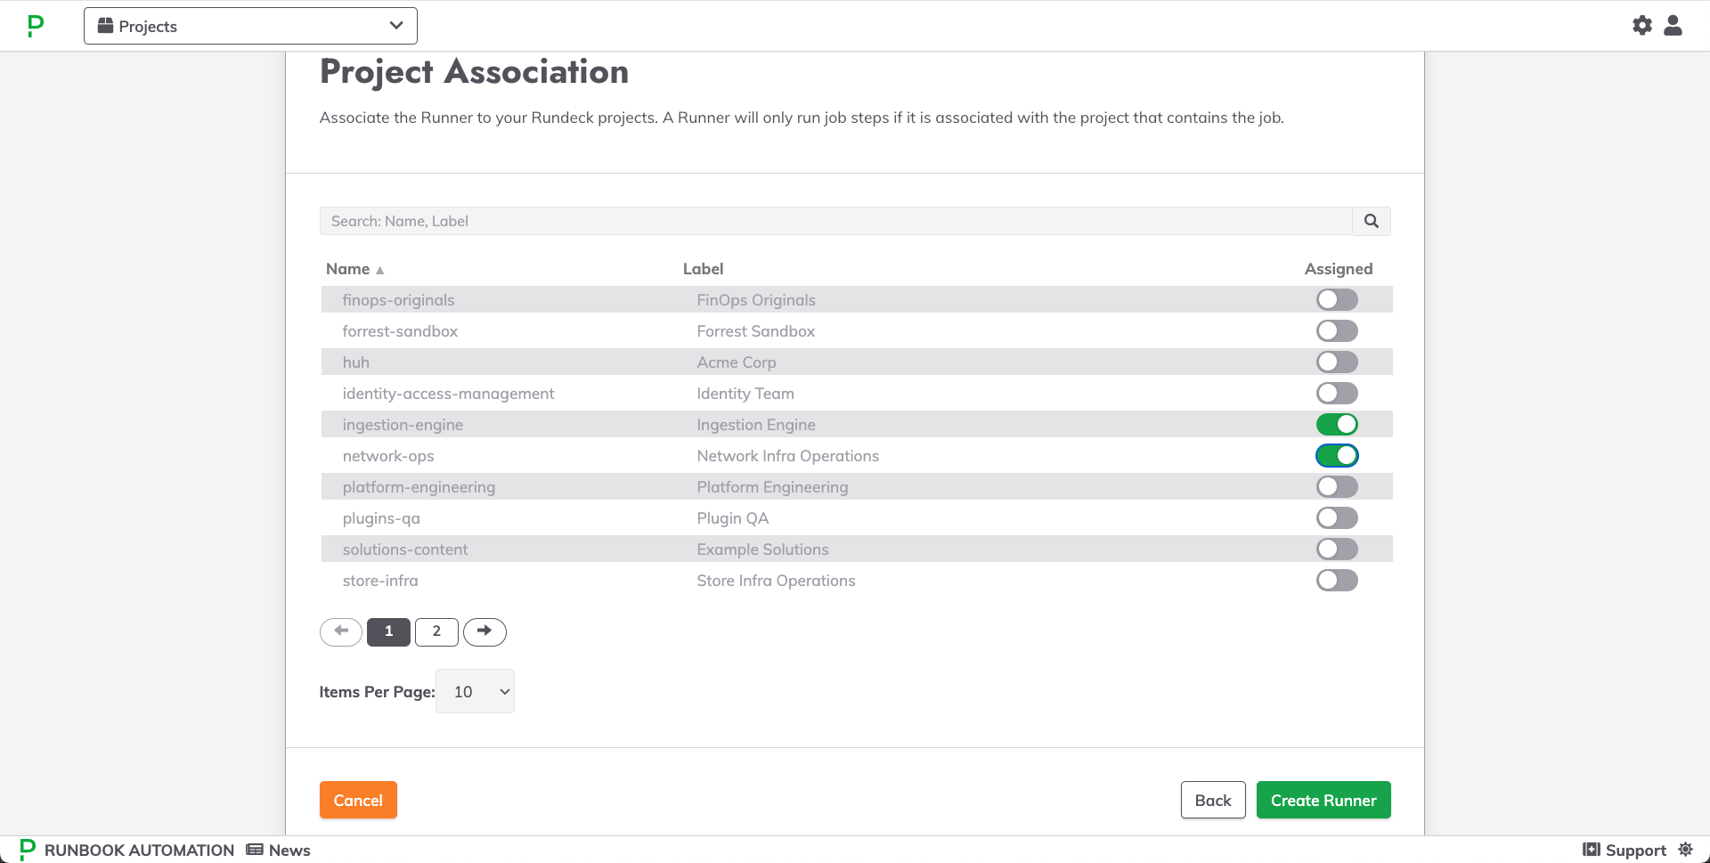1710x863 pixels.
Task: Switch to page 2 of projects
Action: pyautogui.click(x=436, y=631)
